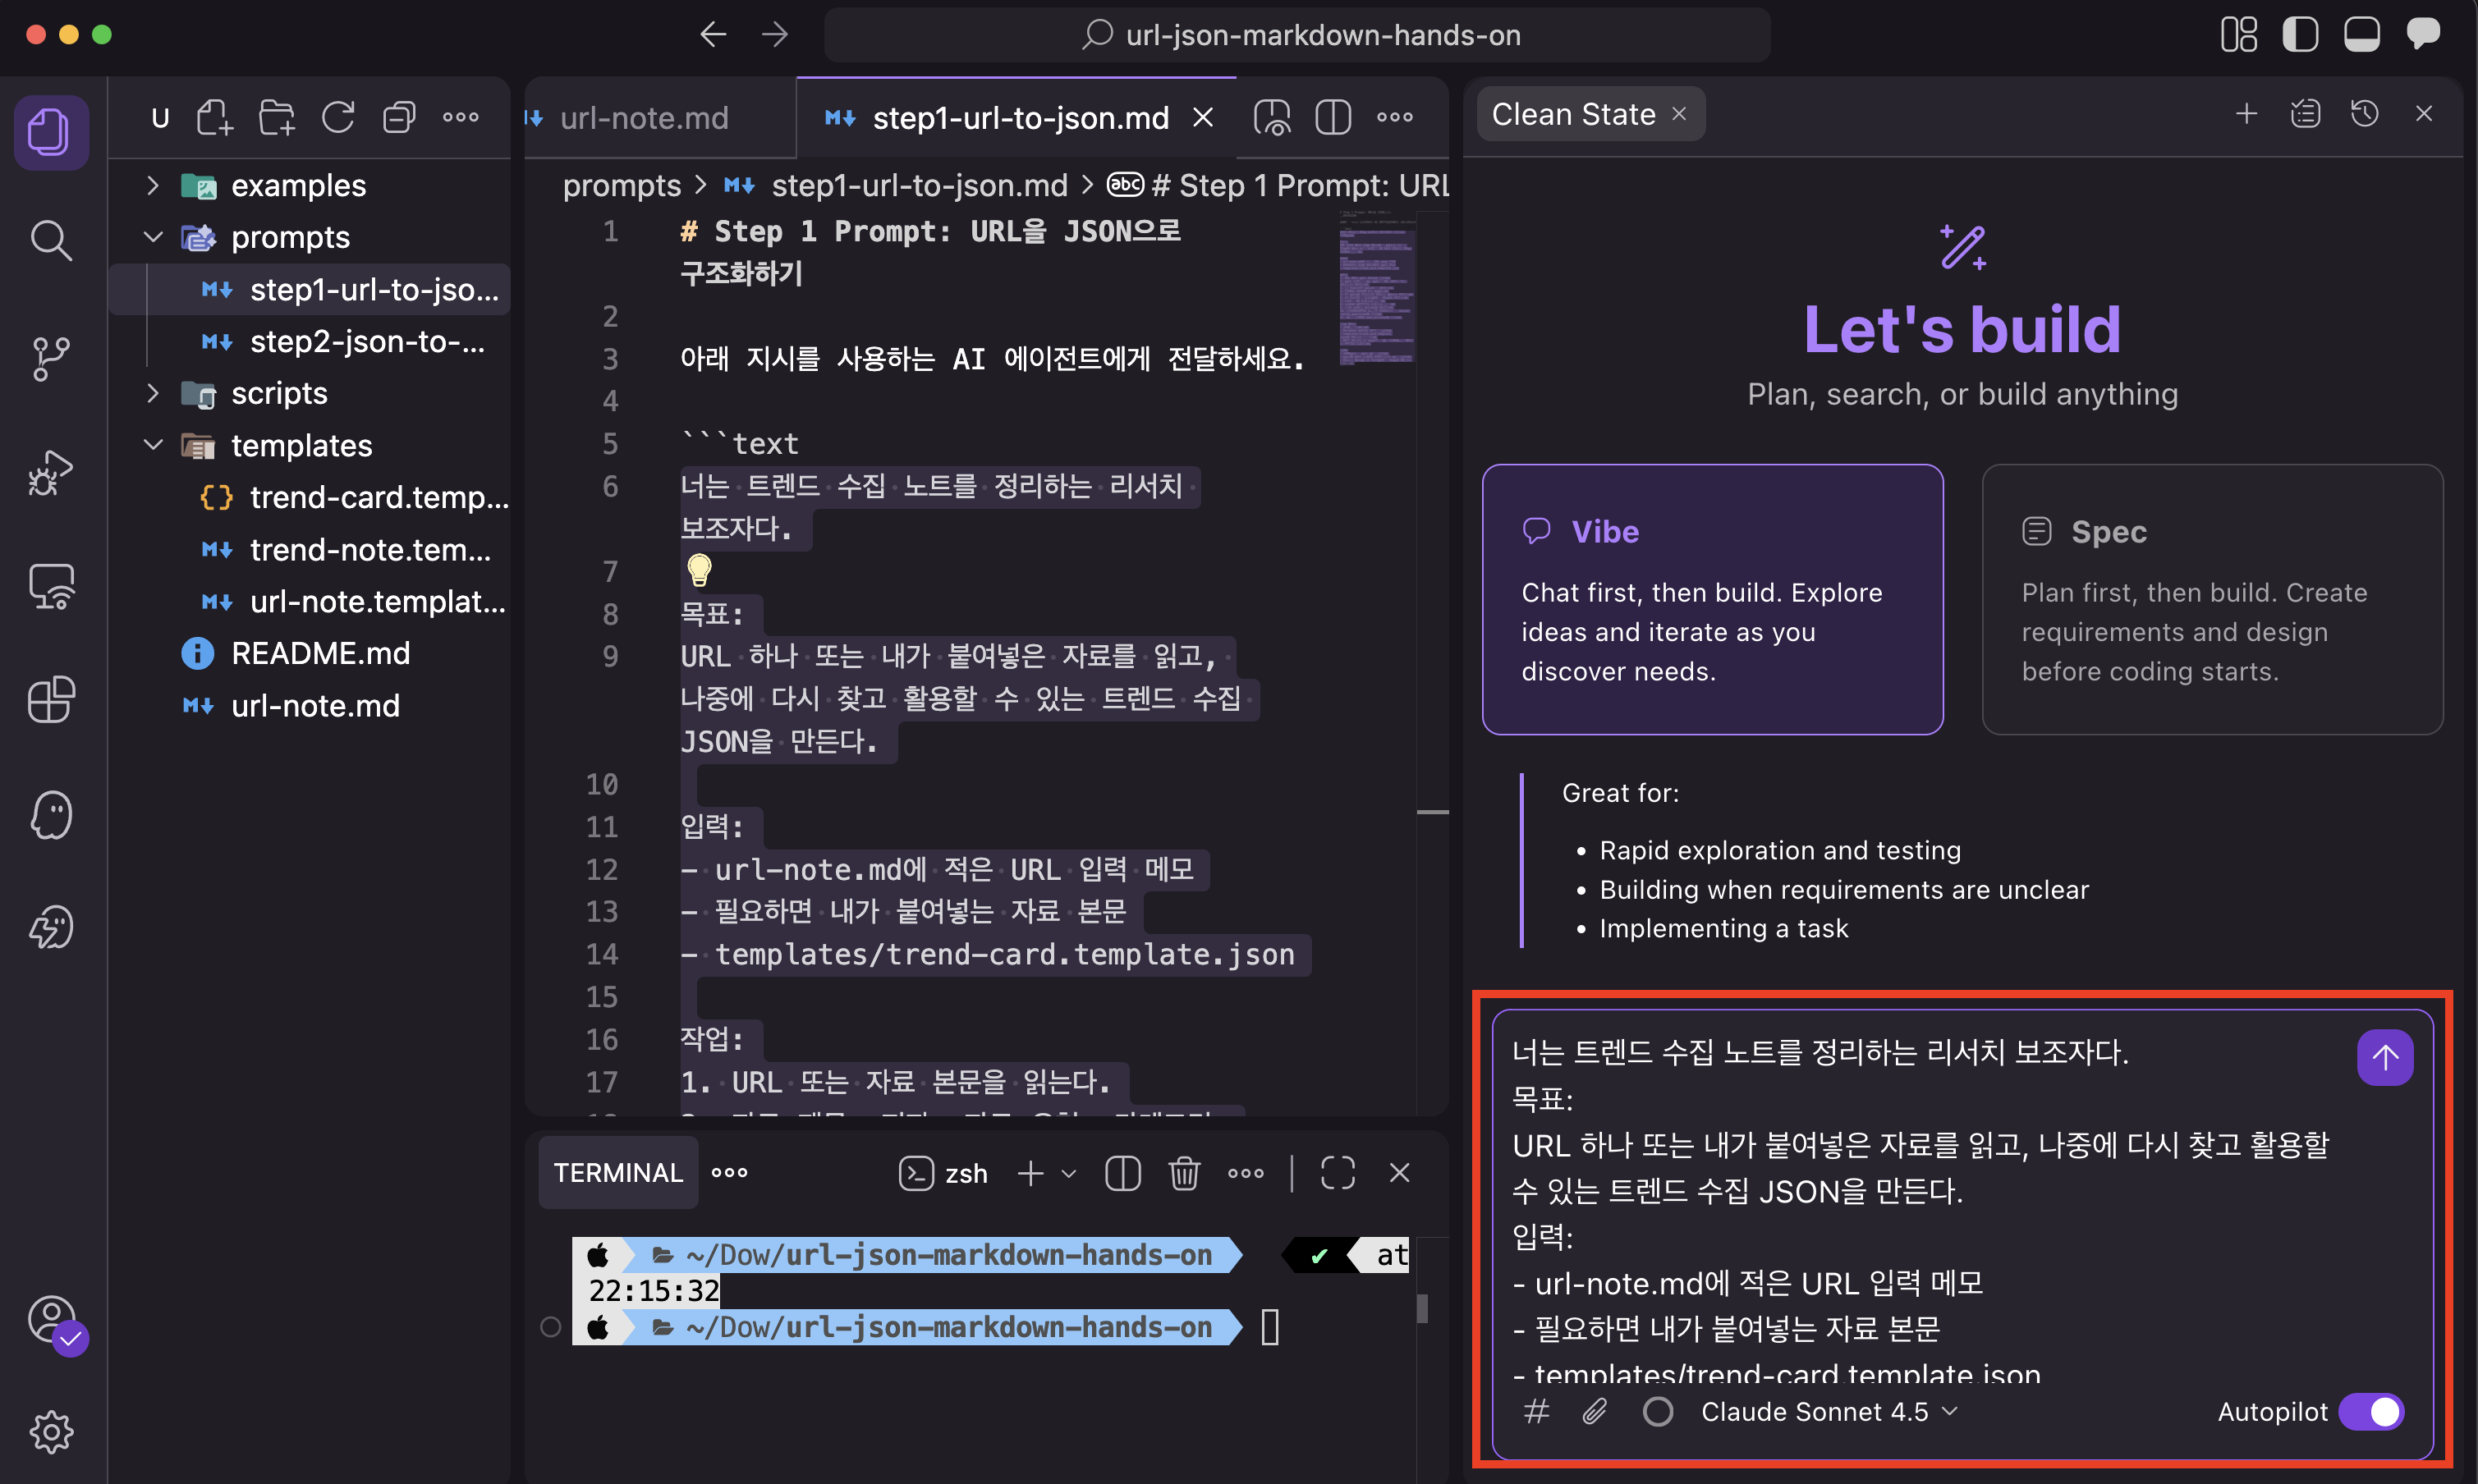The height and width of the screenshot is (1484, 2478).
Task: Go forward in navigation history
Action: (774, 35)
